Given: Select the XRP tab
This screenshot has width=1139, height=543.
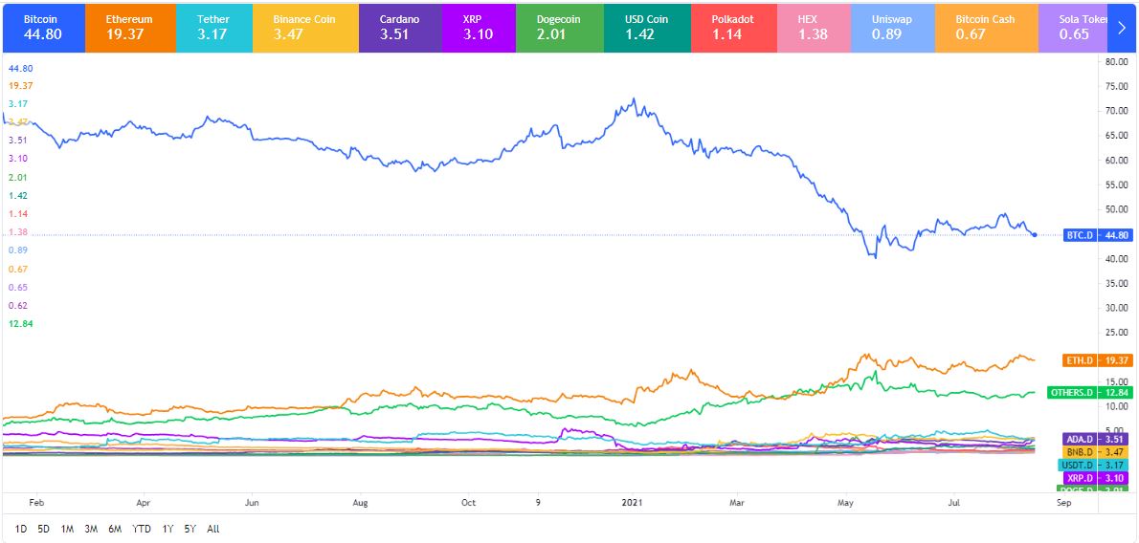Looking at the screenshot, I should (x=479, y=27).
